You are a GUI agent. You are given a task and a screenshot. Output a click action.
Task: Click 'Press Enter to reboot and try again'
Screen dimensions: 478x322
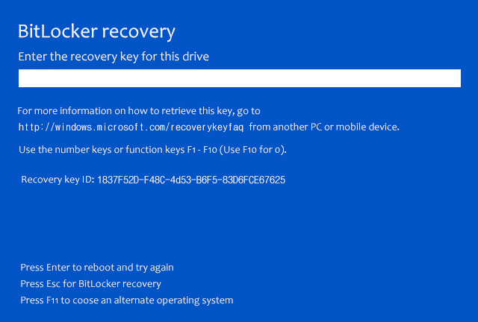[97, 267]
